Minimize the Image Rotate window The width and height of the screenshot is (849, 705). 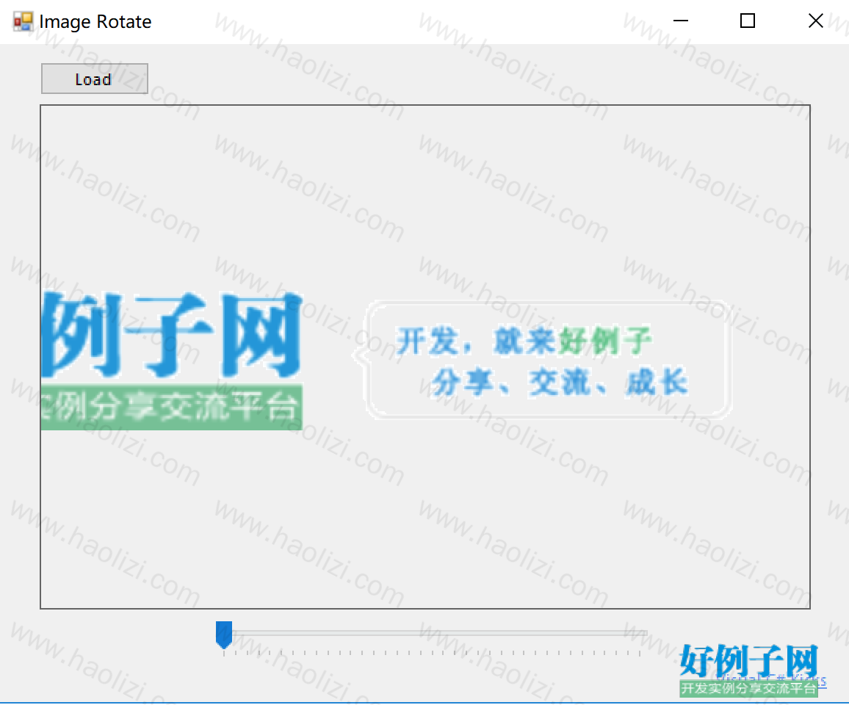pyautogui.click(x=681, y=21)
